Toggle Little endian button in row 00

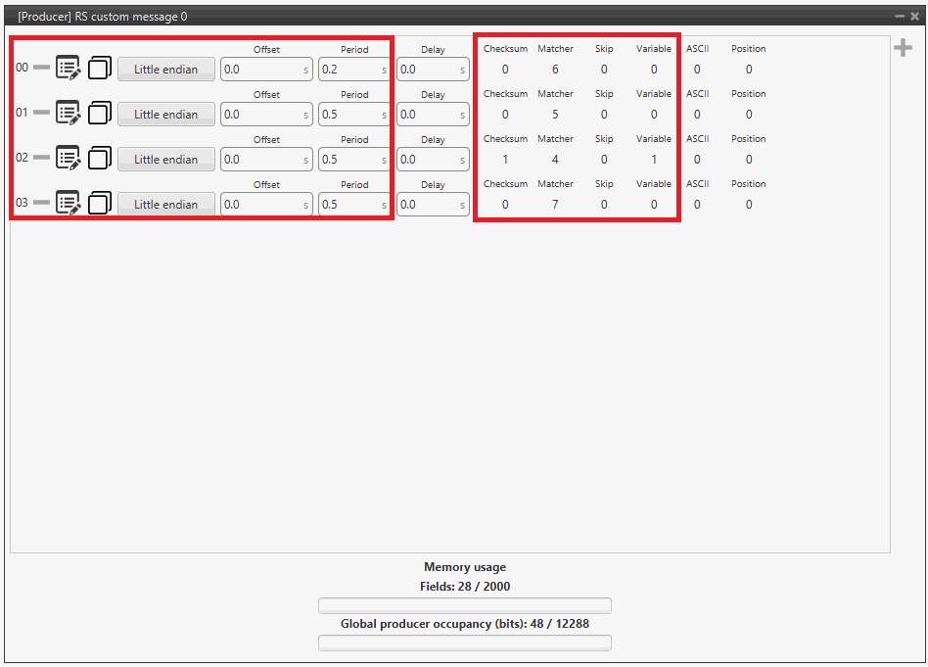pyautogui.click(x=165, y=70)
